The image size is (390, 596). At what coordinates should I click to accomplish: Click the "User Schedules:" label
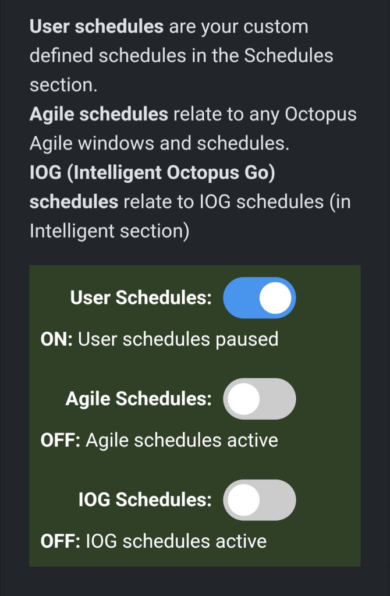click(x=140, y=297)
